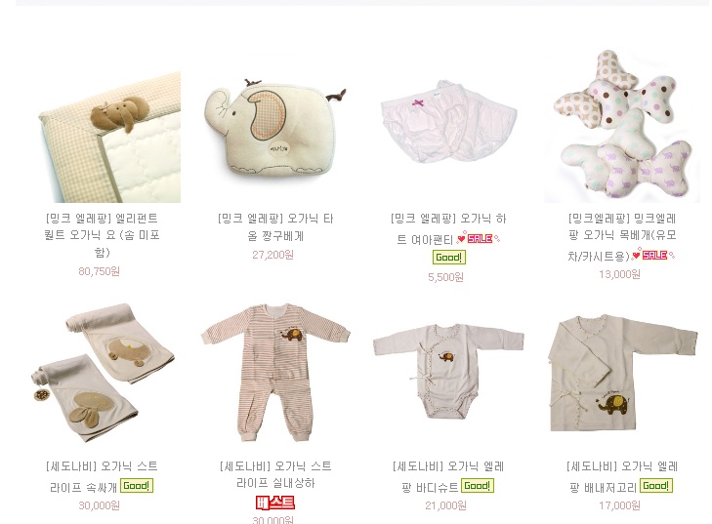The width and height of the screenshot is (712, 524).
Task: Open the elephant bodysuit product image
Action: (448, 371)
